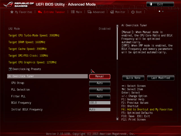Click the Ai Overclock Tuner help title
The height and width of the screenshot is (136, 181).
tap(134, 25)
